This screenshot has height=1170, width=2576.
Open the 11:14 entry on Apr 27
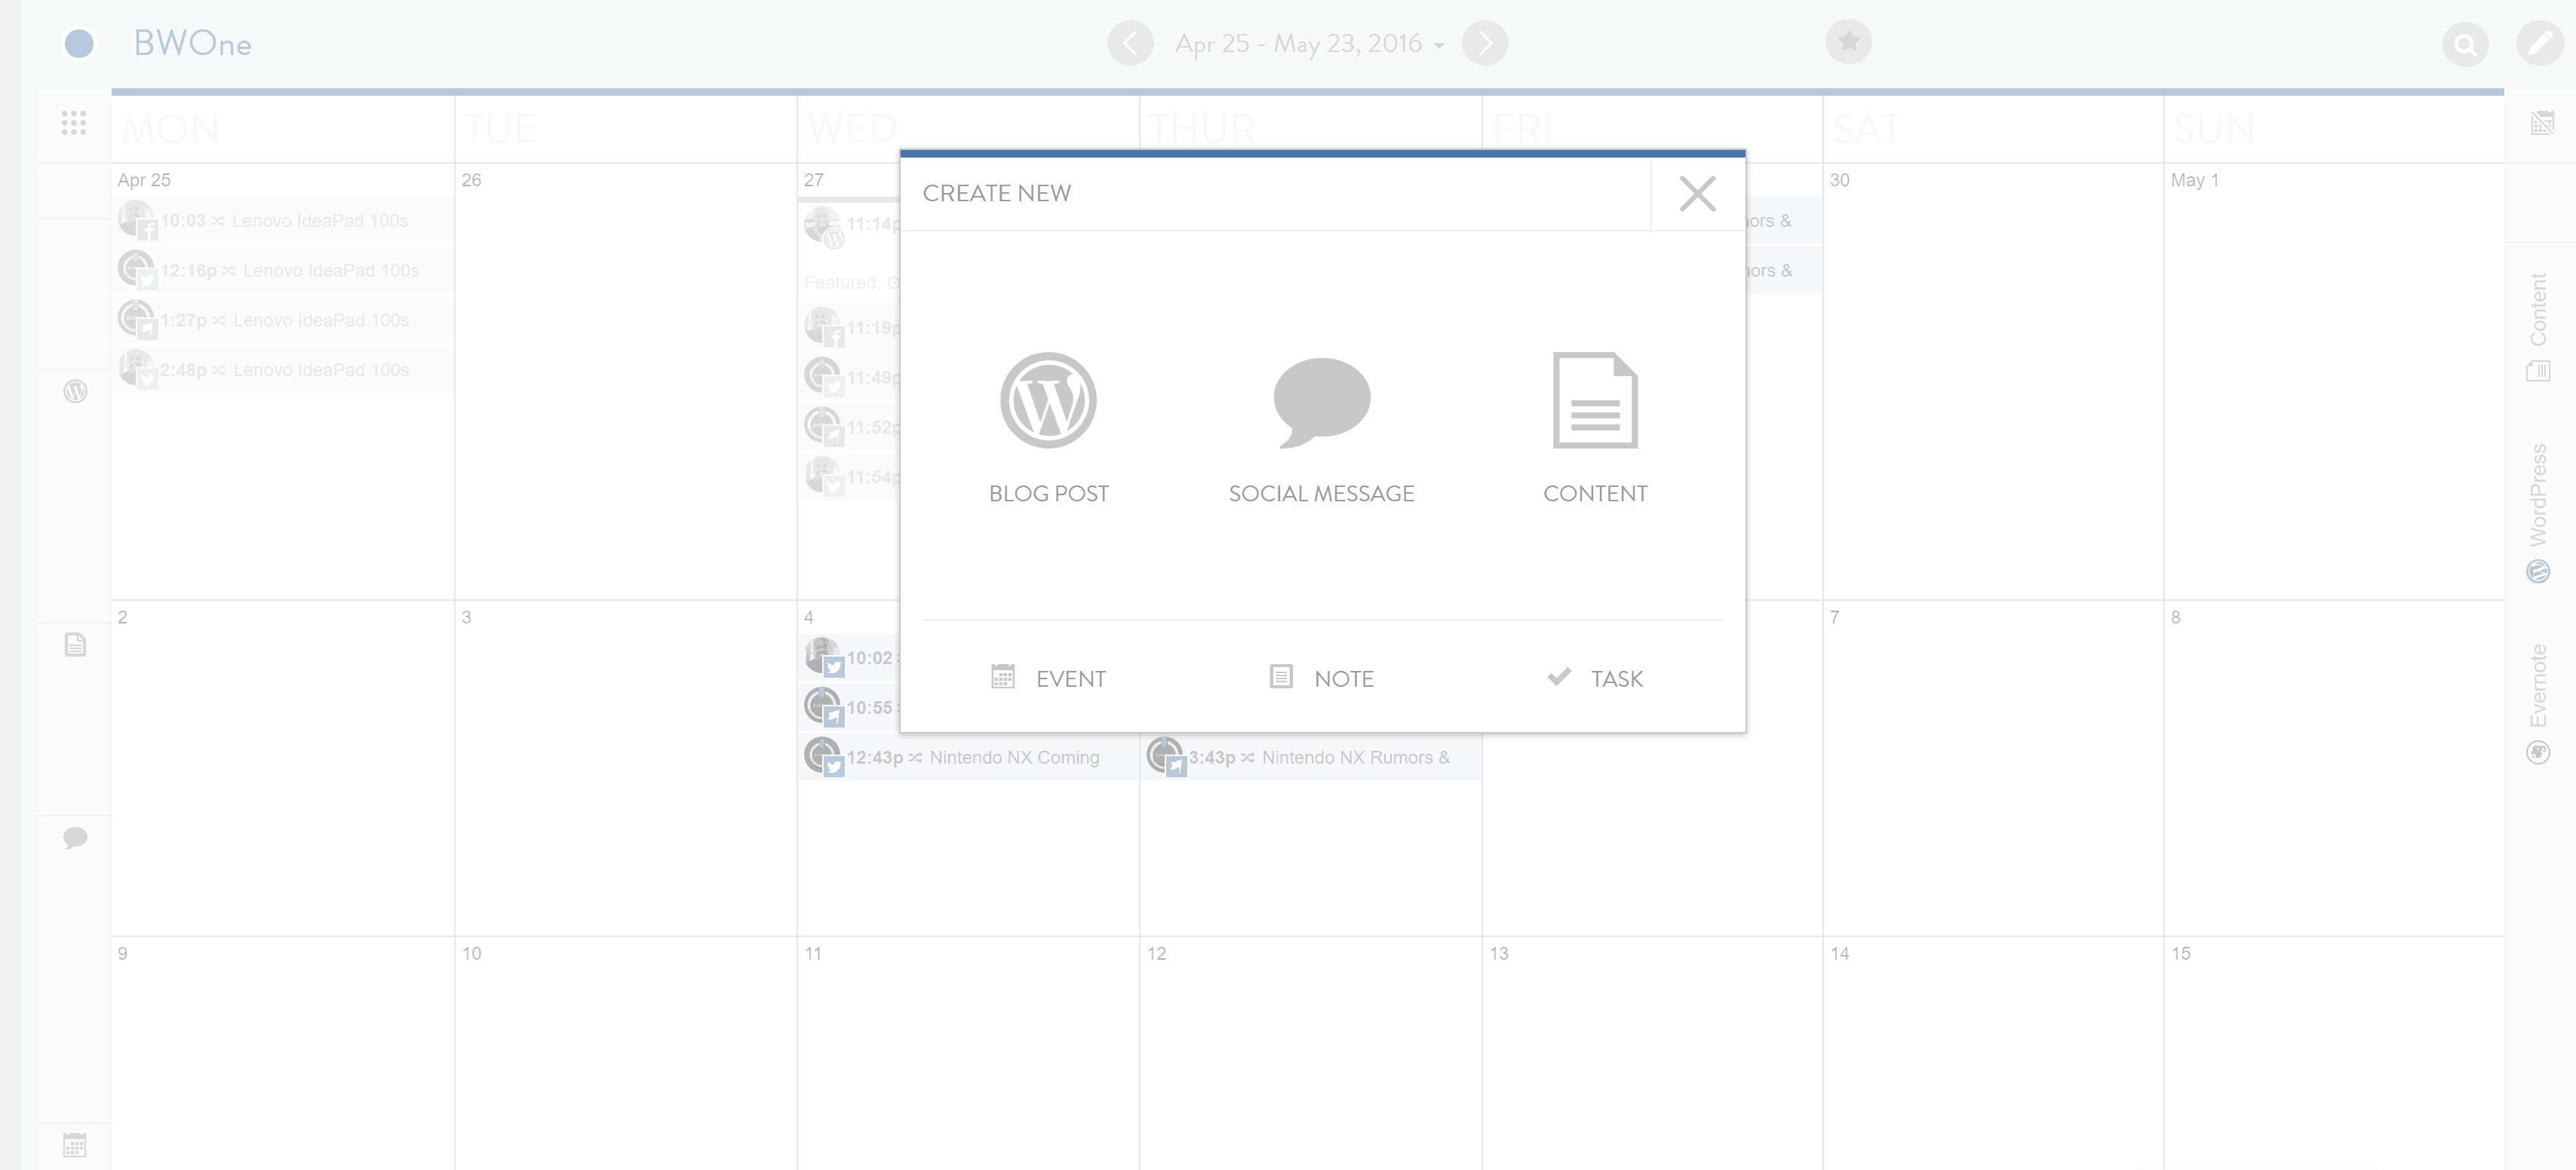850,224
